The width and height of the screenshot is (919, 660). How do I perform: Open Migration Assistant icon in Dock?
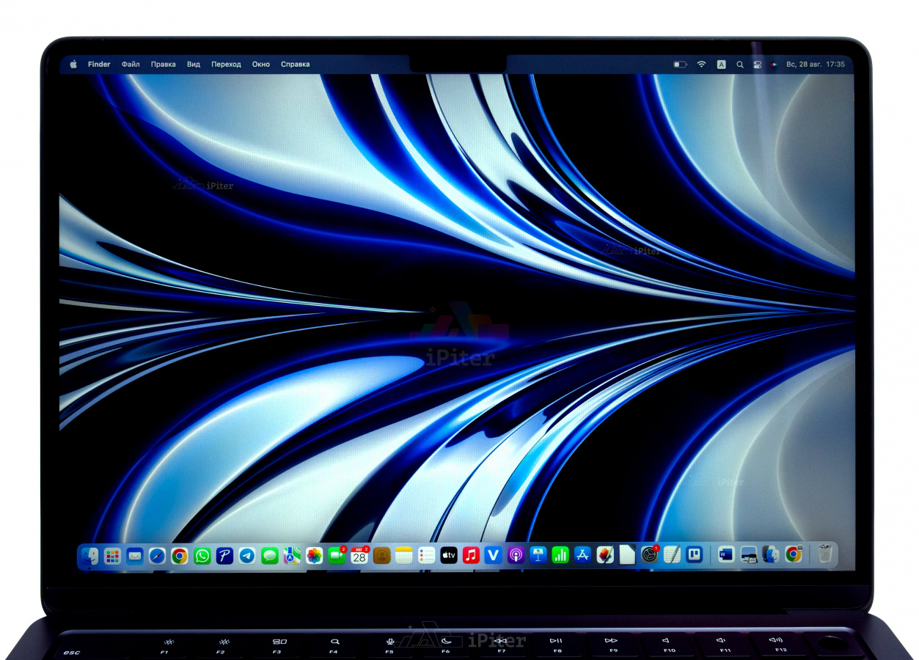coord(771,555)
